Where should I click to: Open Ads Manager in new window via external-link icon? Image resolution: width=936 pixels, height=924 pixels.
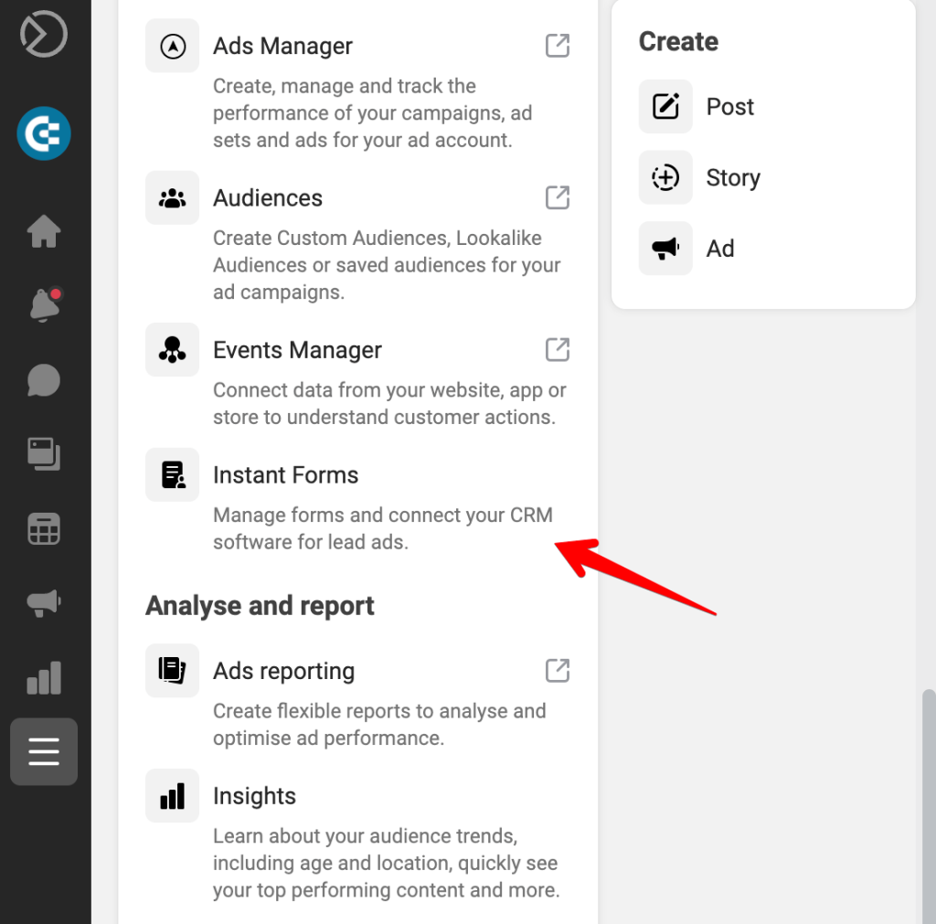click(558, 45)
